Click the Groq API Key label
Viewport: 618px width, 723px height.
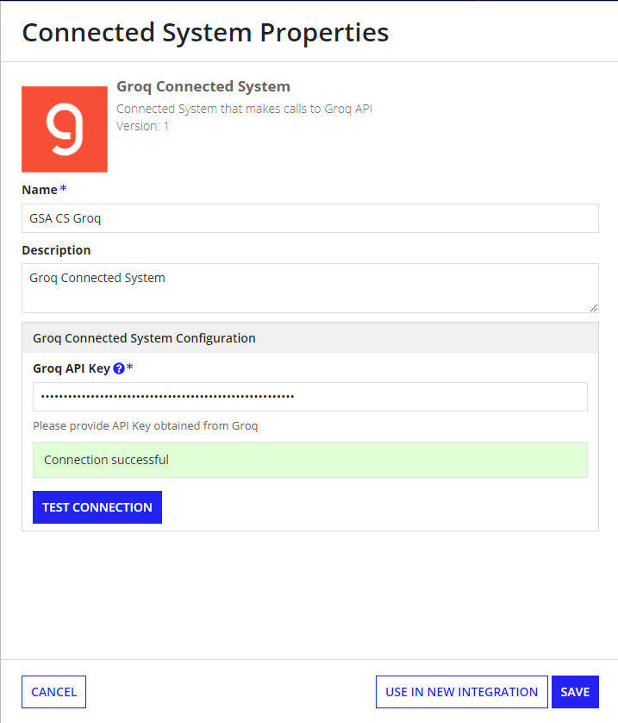tap(72, 368)
